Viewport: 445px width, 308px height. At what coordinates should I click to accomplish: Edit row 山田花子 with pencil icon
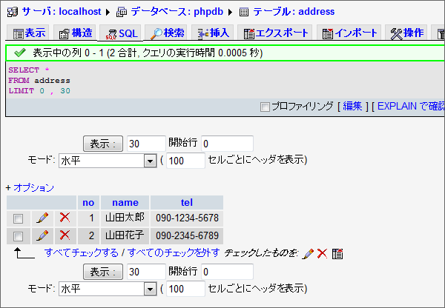coord(42,235)
